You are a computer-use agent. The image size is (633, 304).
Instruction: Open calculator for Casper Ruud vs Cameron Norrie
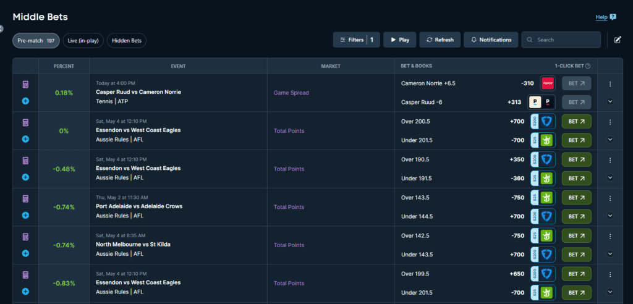25,85
